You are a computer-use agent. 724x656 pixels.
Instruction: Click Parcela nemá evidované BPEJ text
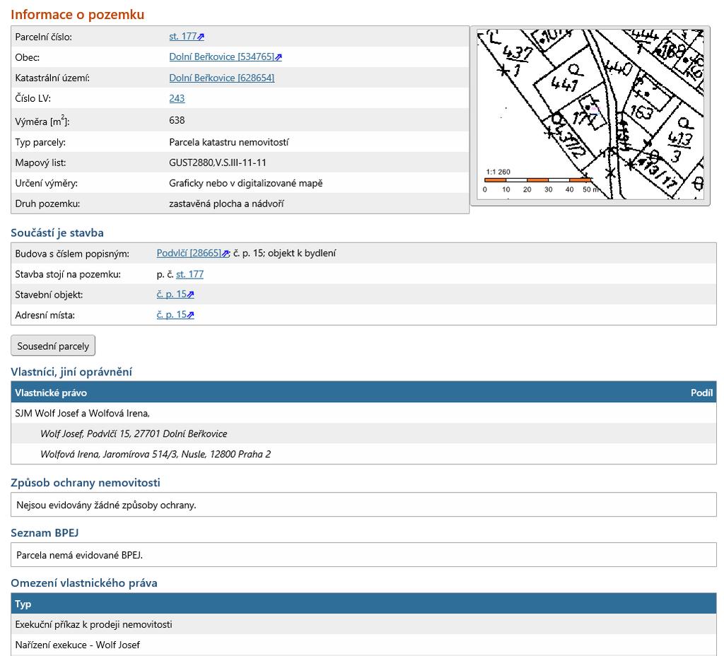click(79, 555)
